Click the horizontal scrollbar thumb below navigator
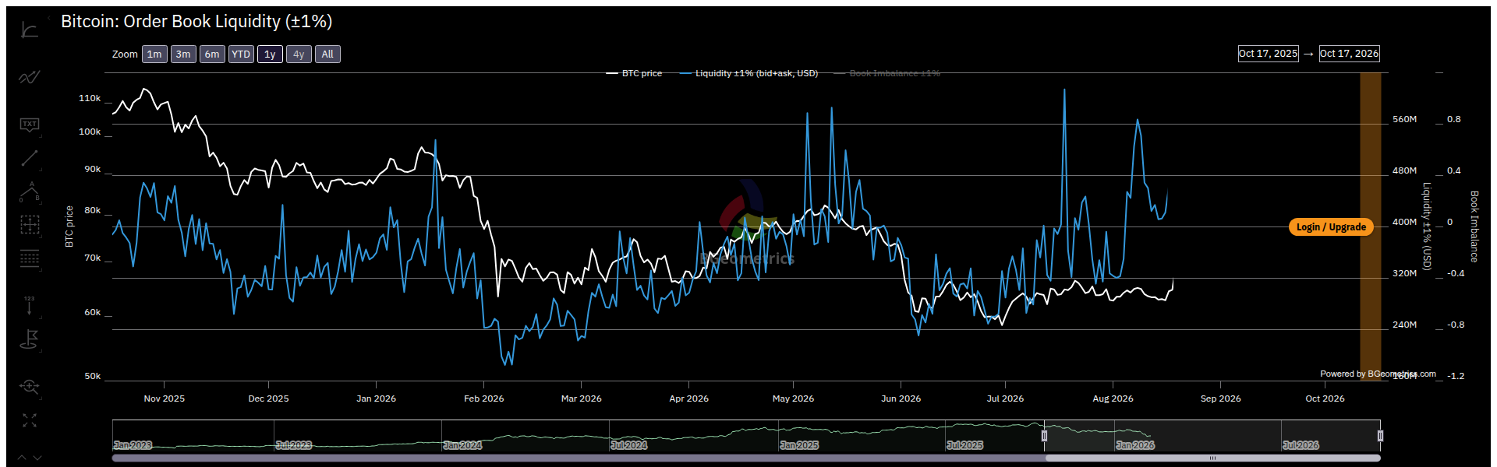 click(x=1212, y=458)
